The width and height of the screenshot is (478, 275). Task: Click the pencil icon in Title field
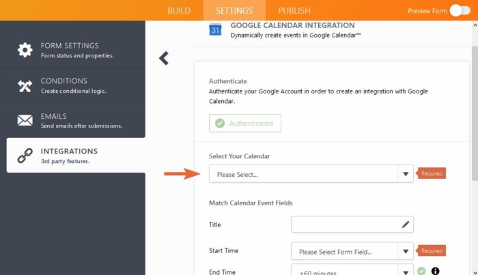pos(406,225)
